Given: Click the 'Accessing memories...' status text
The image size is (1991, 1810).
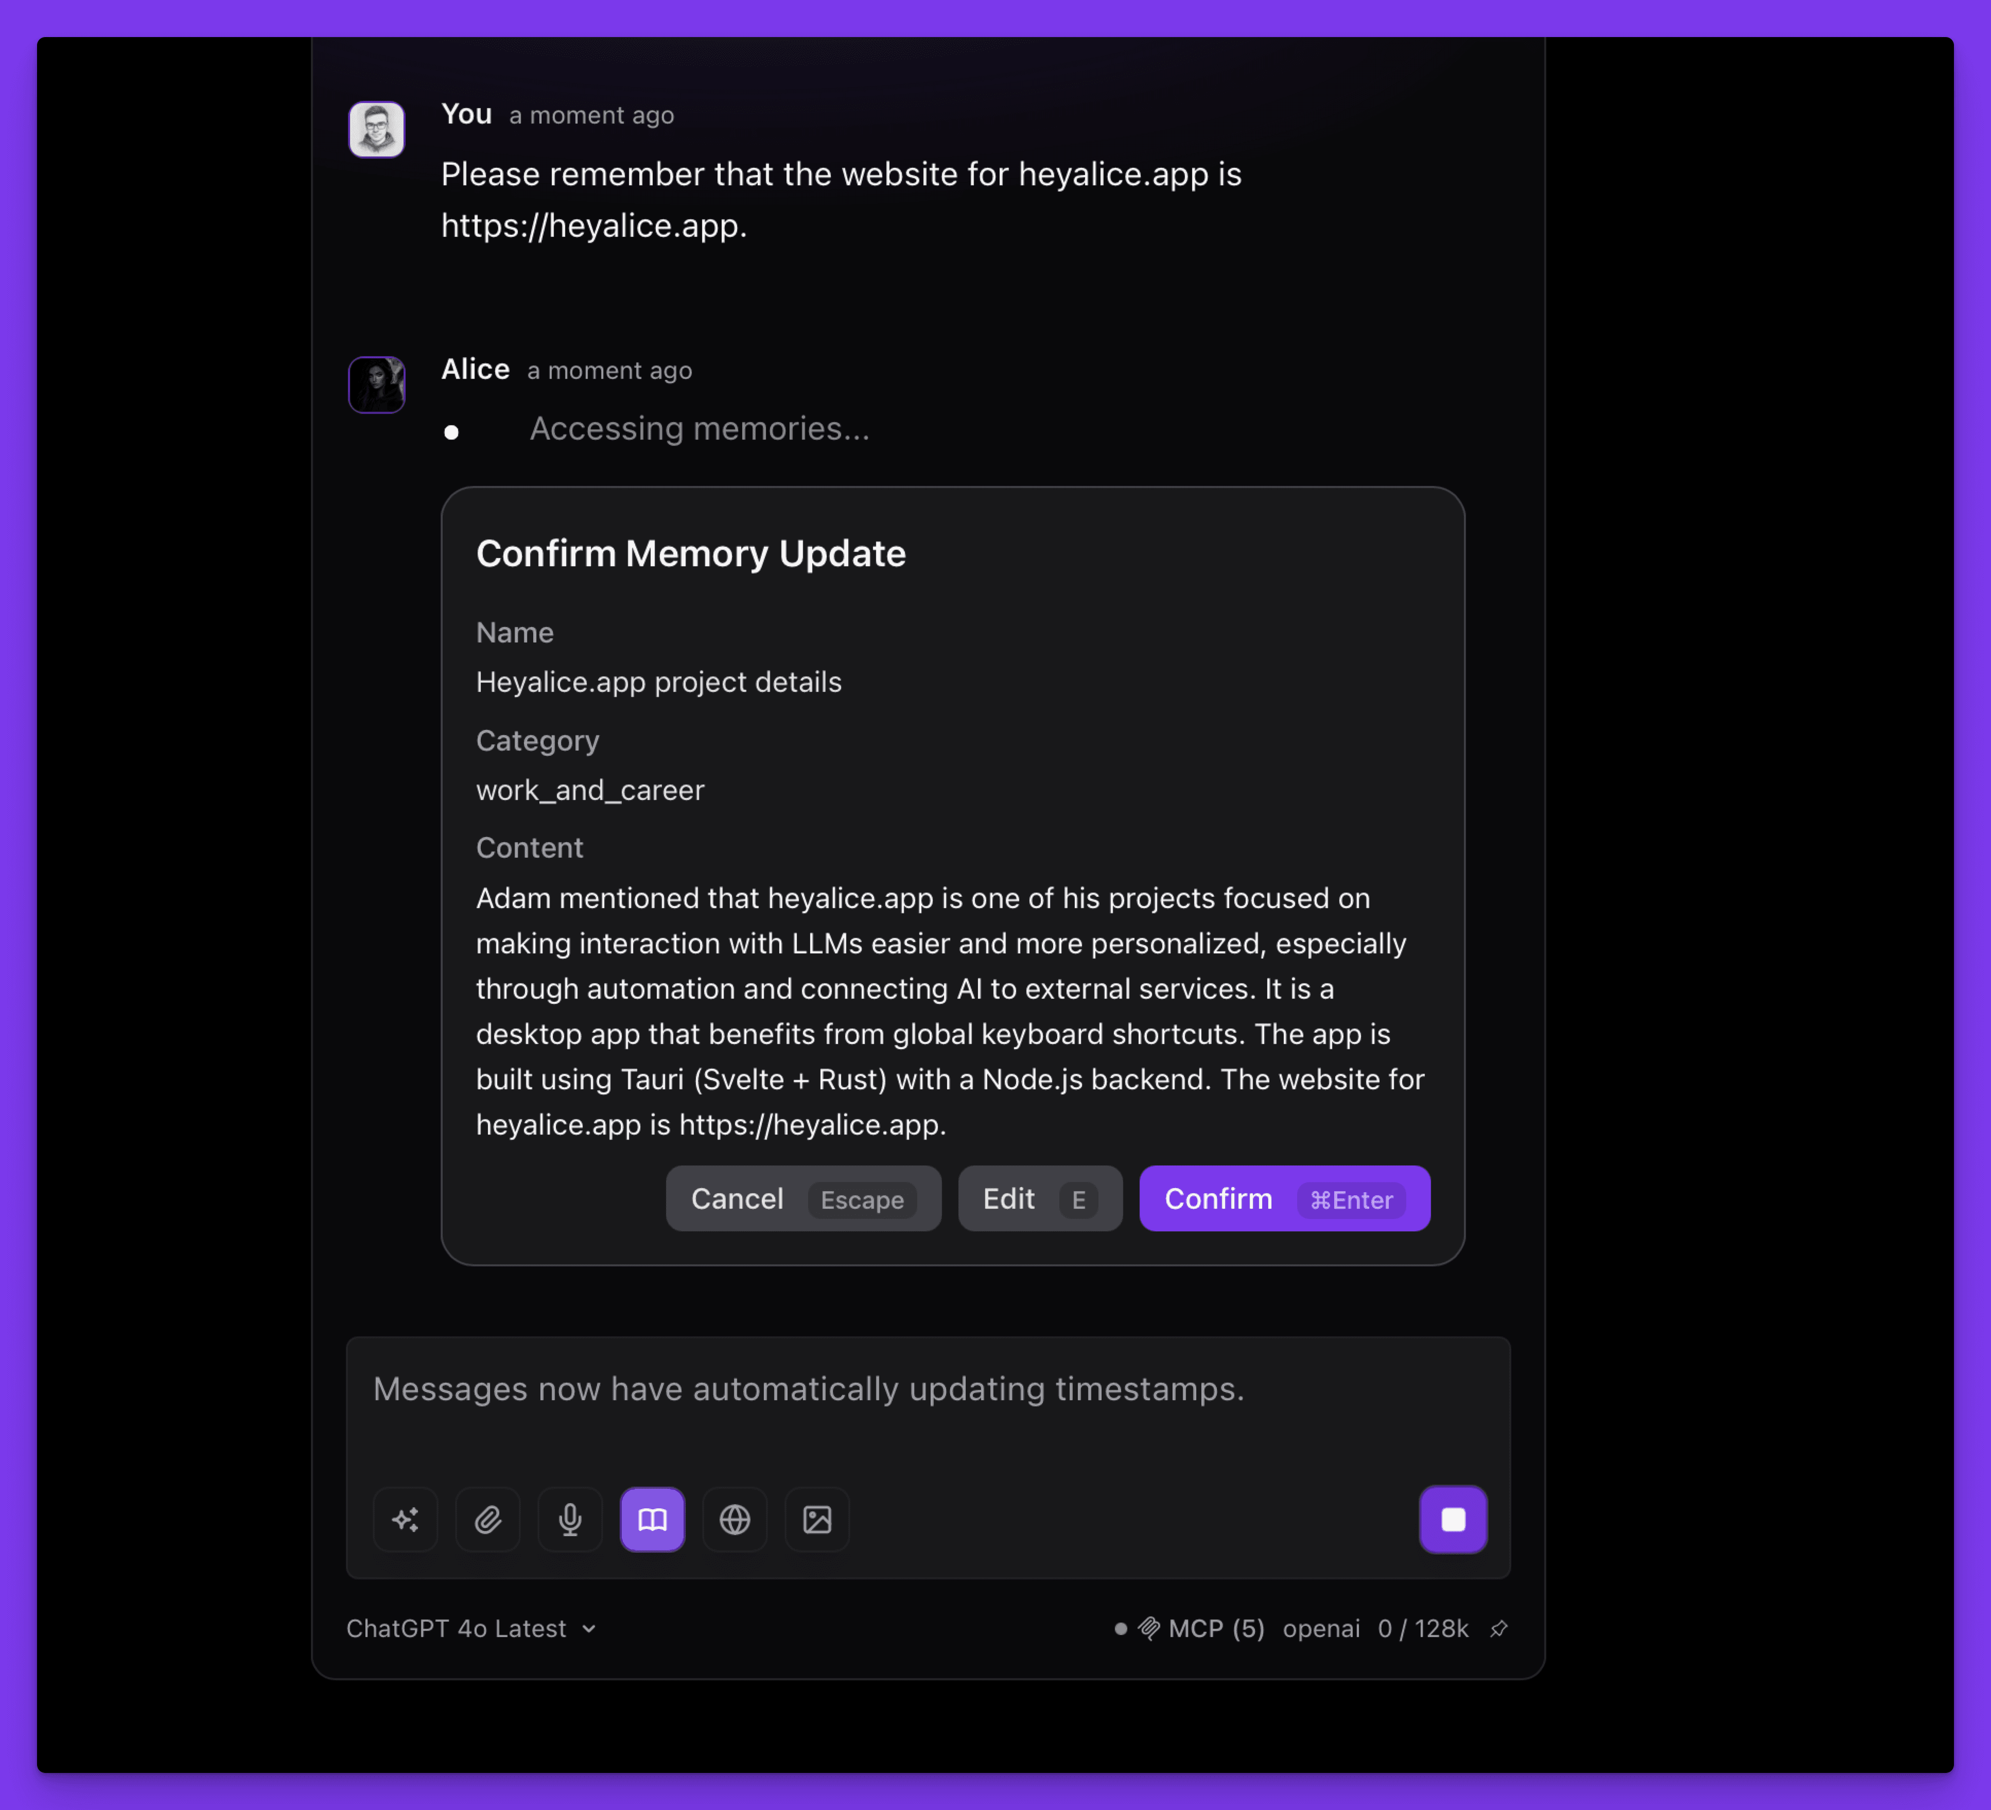Looking at the screenshot, I should tap(699, 428).
